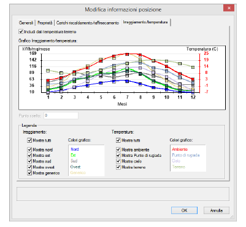Click the OK button

tap(184, 210)
